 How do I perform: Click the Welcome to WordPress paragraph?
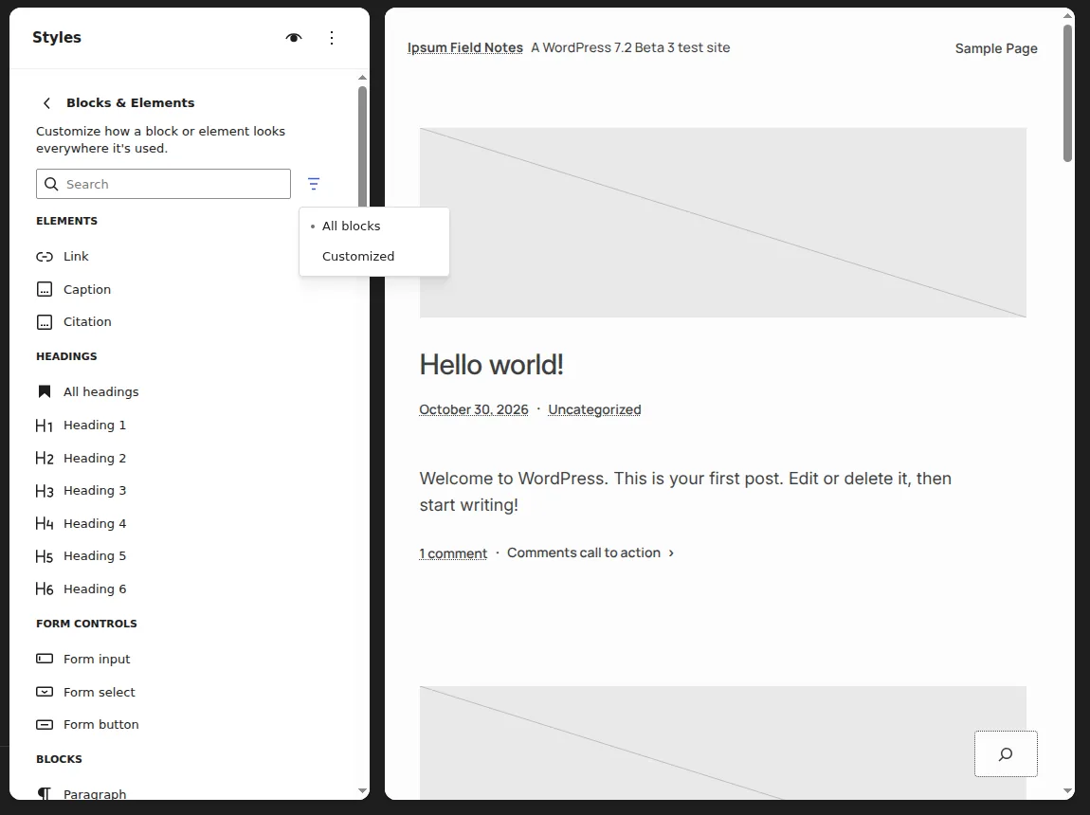685,491
